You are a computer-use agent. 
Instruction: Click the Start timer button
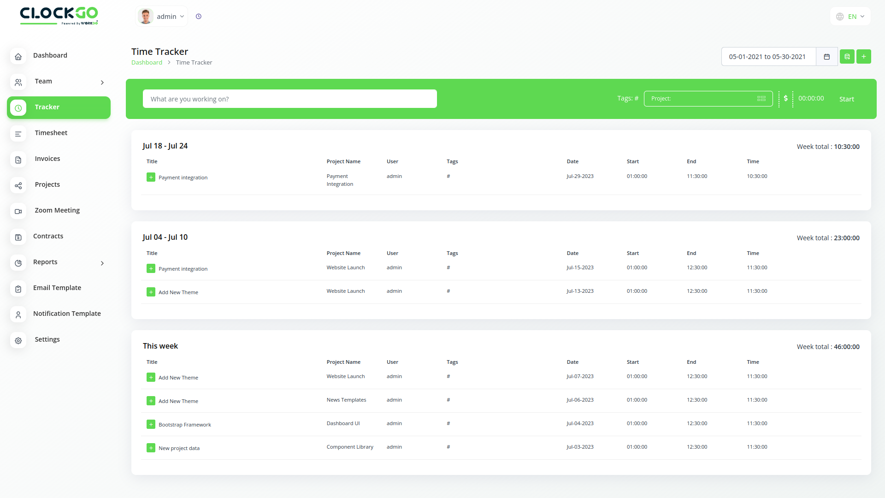[846, 99]
